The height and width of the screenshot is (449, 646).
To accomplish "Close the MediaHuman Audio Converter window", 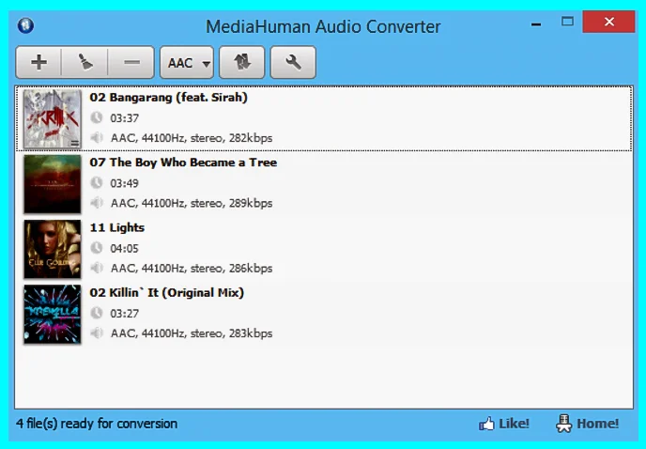I will tap(608, 22).
